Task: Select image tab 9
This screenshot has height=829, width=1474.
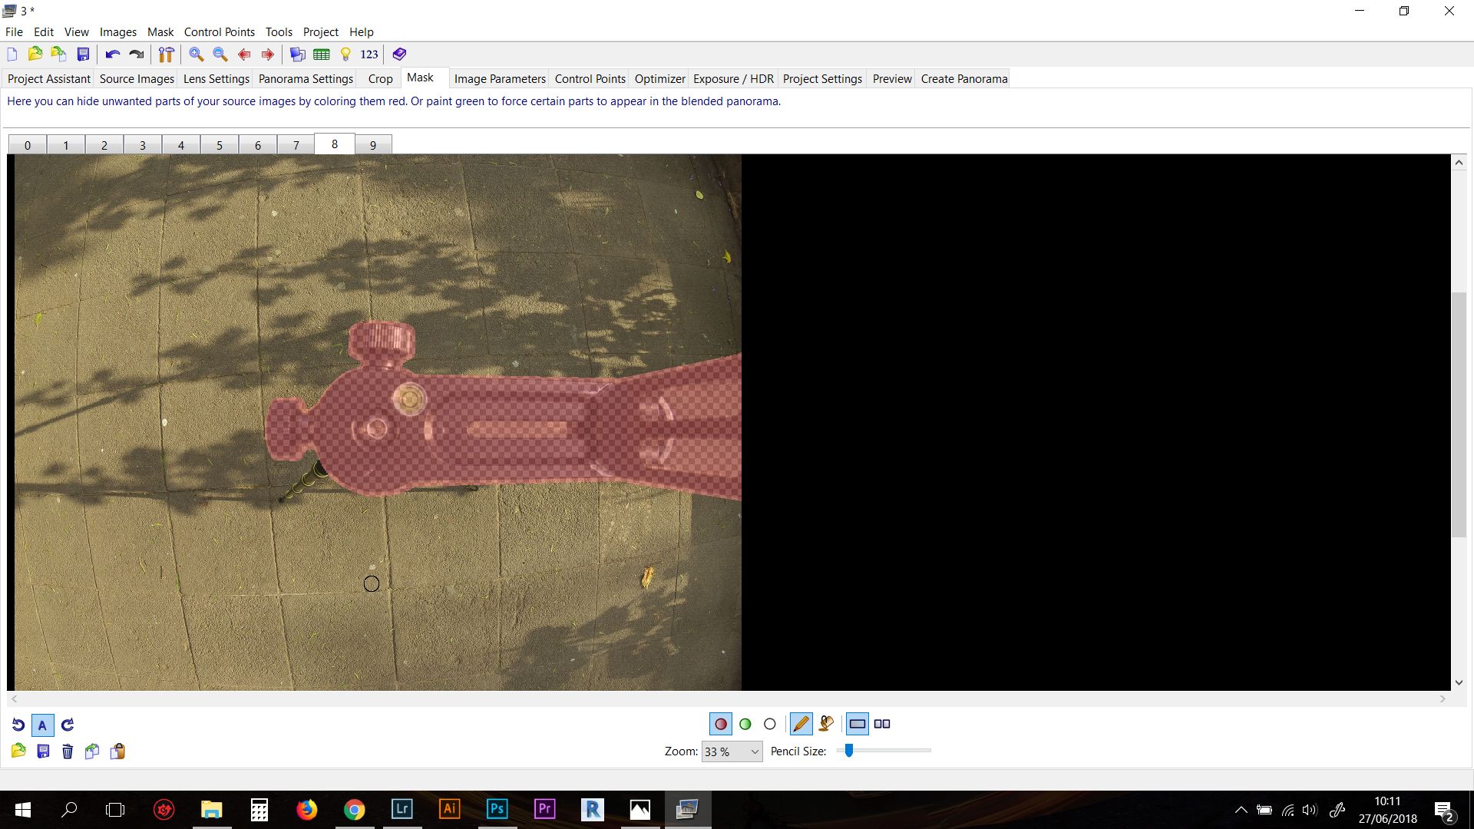Action: click(373, 144)
